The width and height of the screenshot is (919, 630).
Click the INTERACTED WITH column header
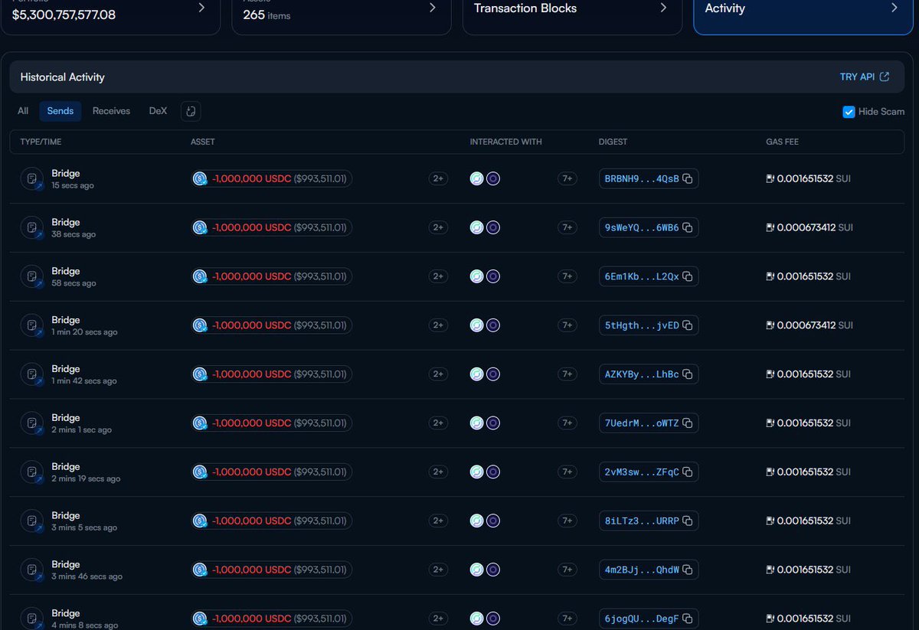tap(506, 142)
